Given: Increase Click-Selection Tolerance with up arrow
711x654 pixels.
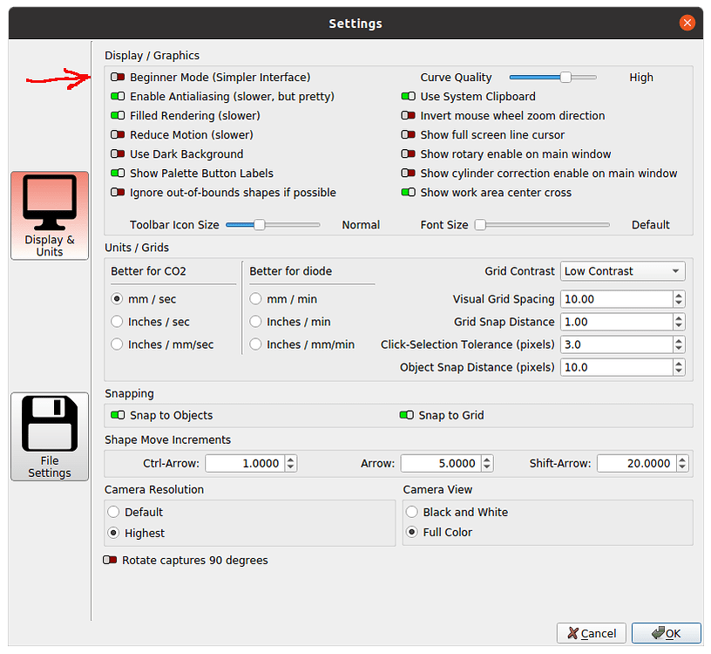Looking at the screenshot, I should [x=679, y=341].
